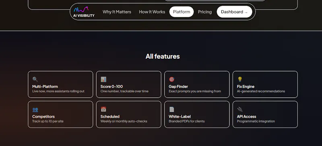Click 'Live now, more assistants rolling out'
Image resolution: width=322 pixels, height=146 pixels.
point(58,91)
